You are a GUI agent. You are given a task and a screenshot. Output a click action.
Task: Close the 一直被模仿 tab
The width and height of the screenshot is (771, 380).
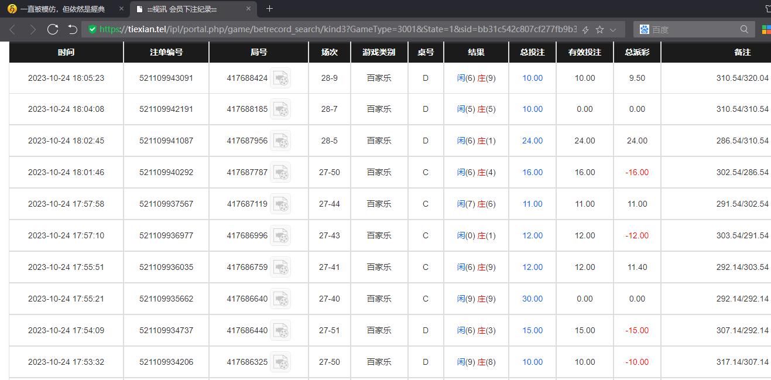(121, 9)
